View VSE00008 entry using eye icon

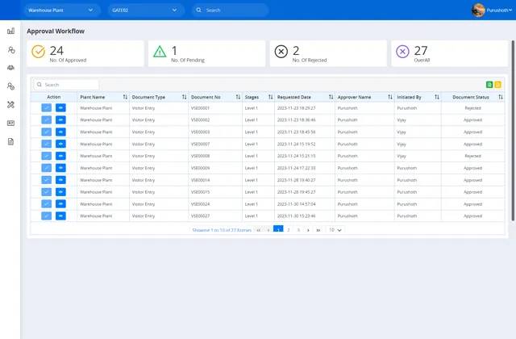tap(60, 156)
